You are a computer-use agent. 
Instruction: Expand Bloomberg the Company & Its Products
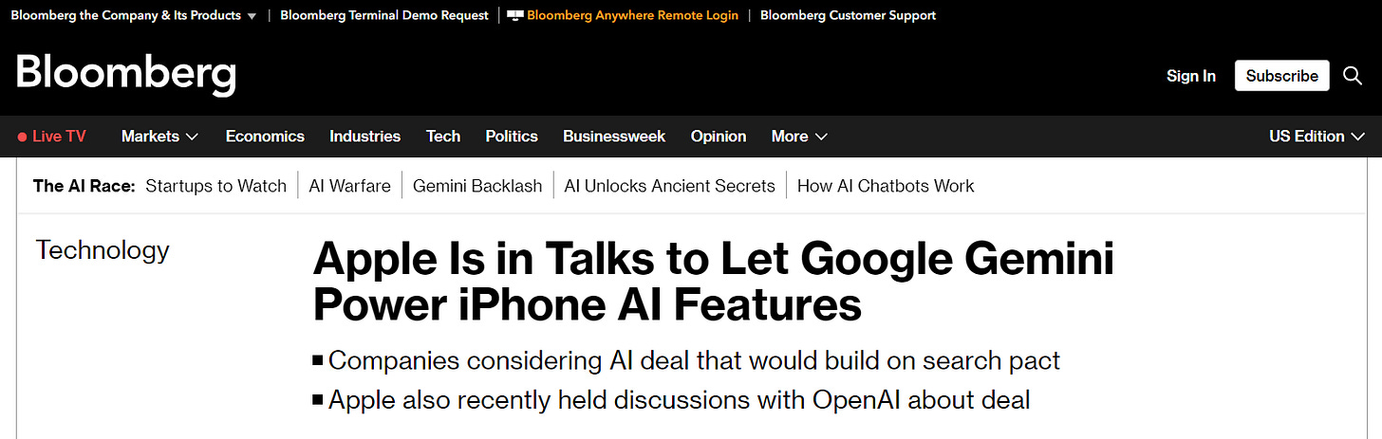point(134,15)
